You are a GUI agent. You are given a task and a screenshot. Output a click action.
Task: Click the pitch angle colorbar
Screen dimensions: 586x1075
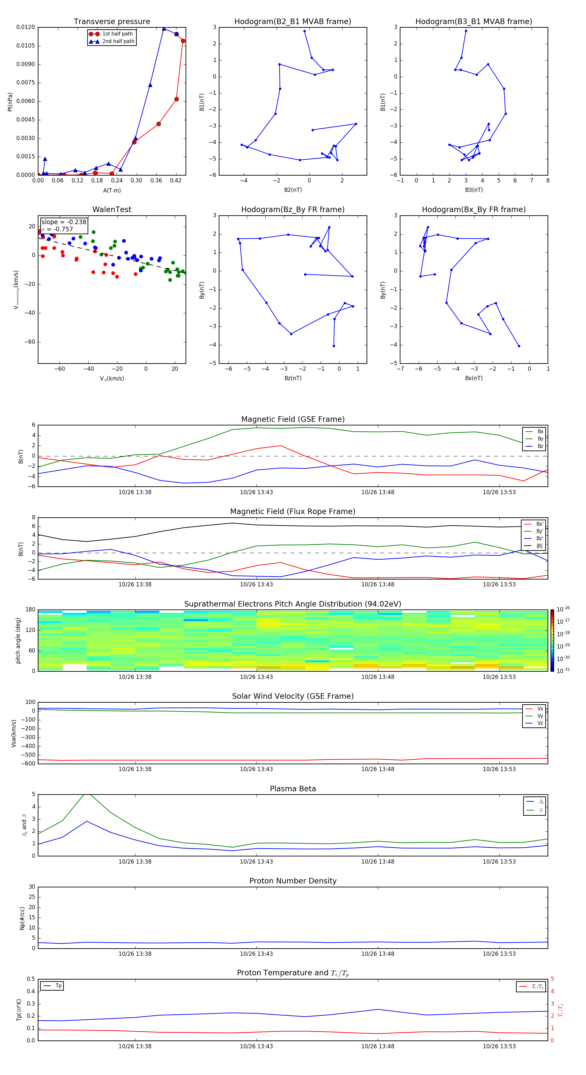pyautogui.click(x=552, y=640)
